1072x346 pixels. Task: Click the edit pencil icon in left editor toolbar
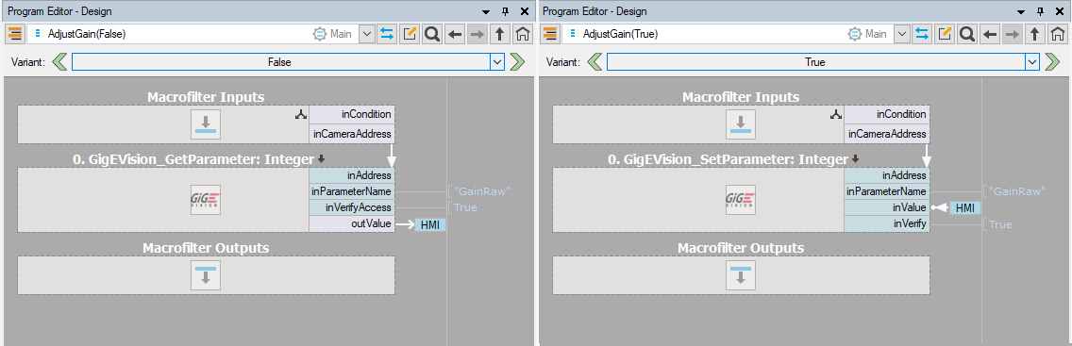[x=410, y=33]
